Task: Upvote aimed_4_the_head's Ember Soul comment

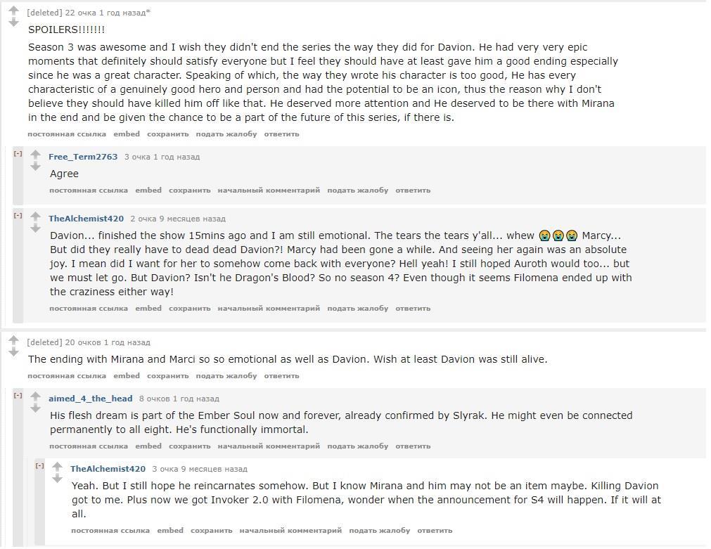Action: (35, 397)
